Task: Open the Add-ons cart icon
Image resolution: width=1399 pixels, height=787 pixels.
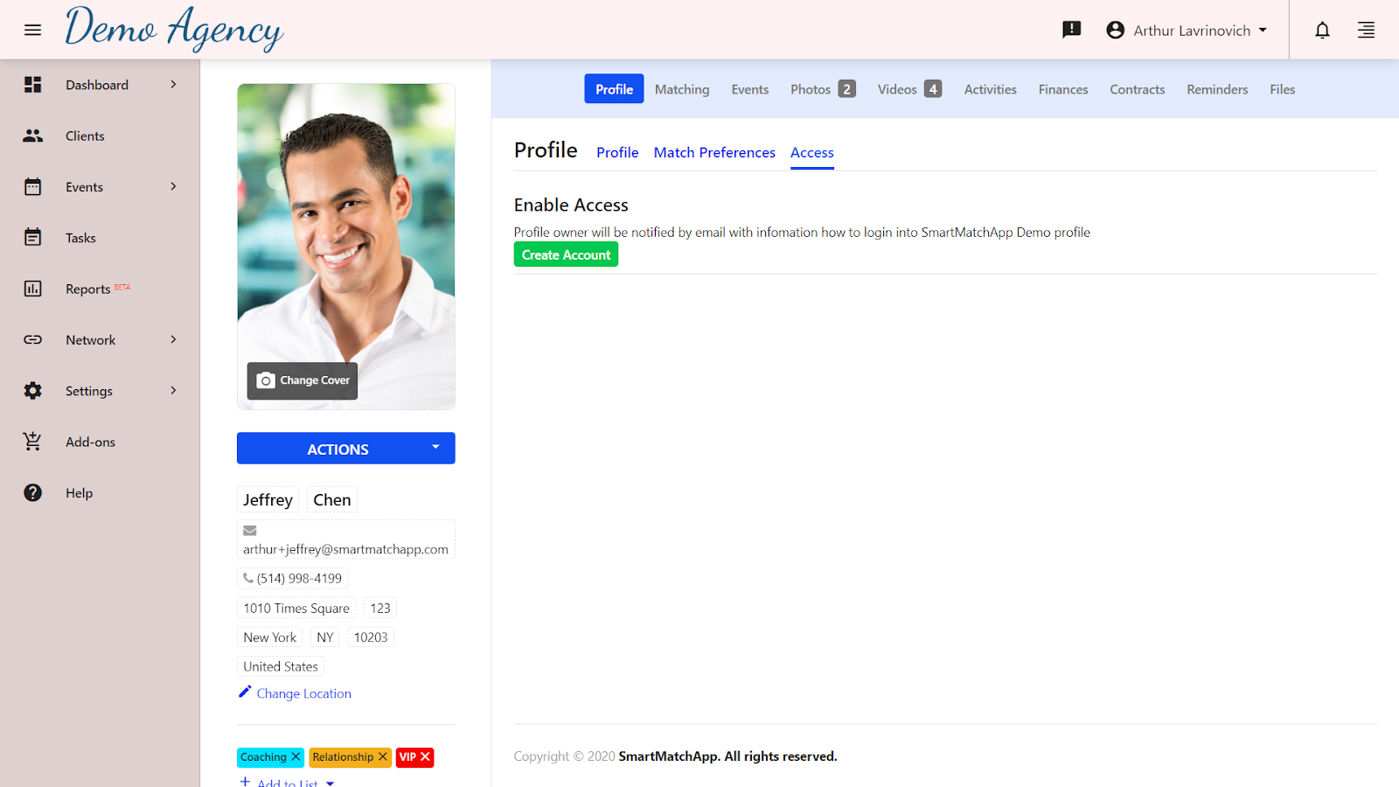Action: (32, 442)
